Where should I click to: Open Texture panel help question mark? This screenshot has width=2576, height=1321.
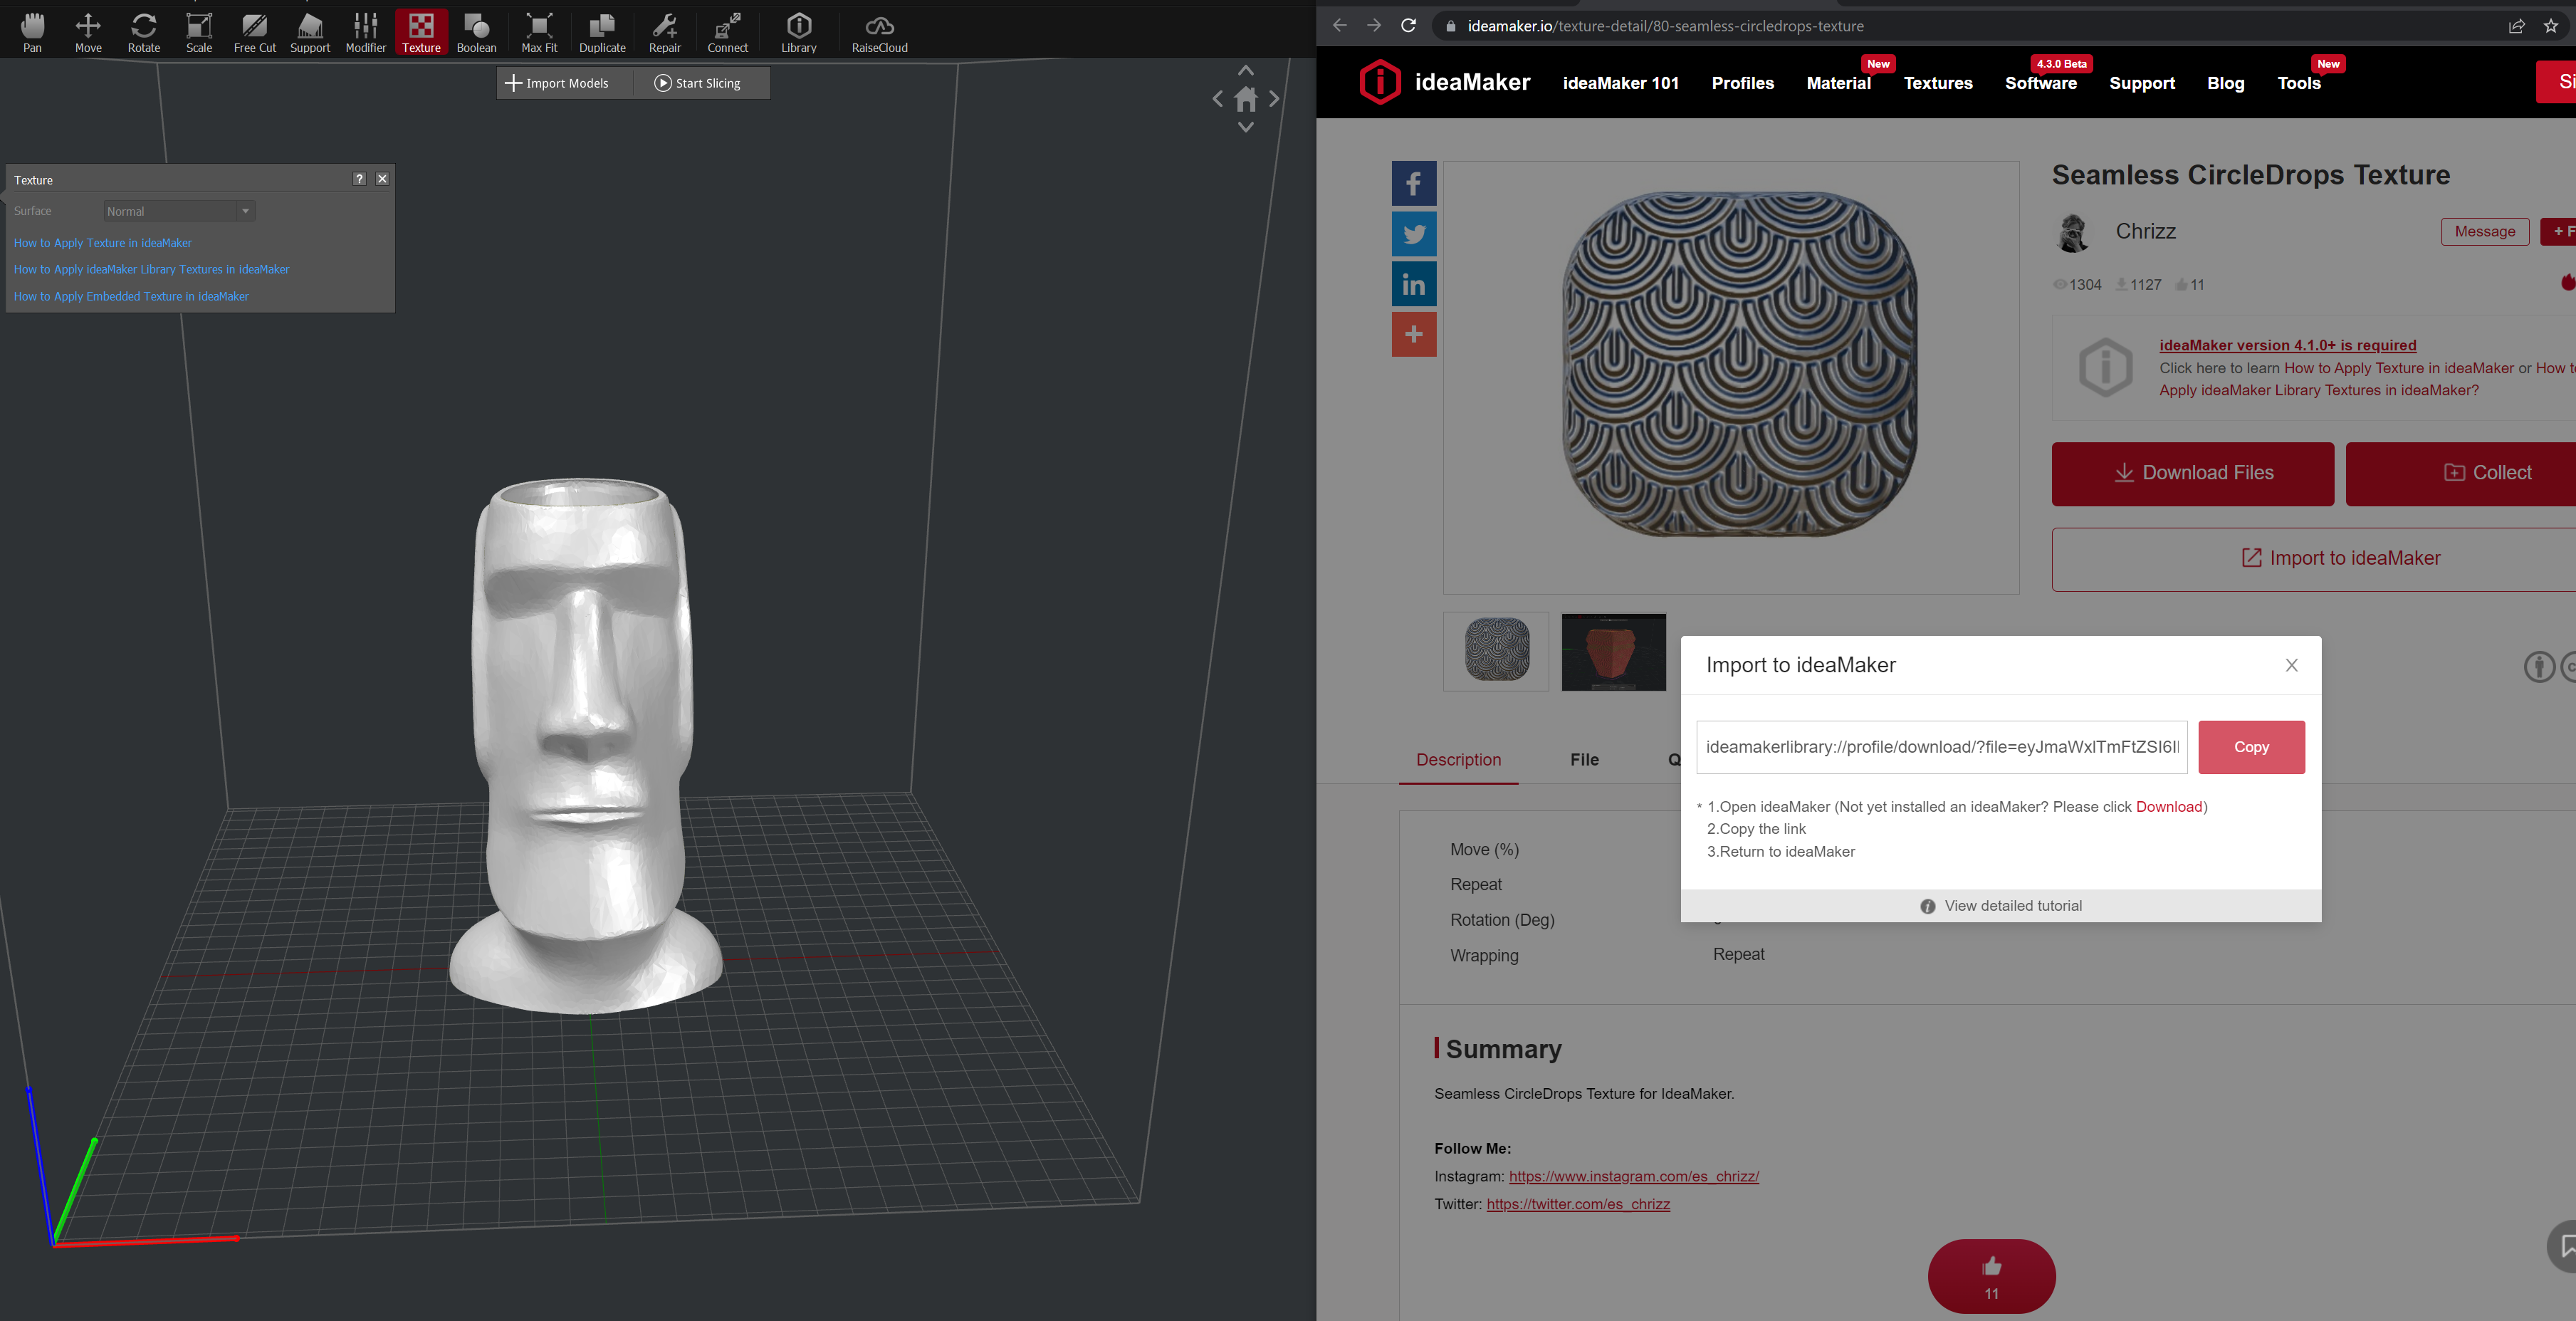coord(359,179)
